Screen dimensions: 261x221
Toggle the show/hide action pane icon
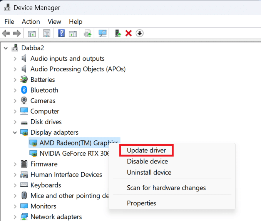[x=73, y=33]
